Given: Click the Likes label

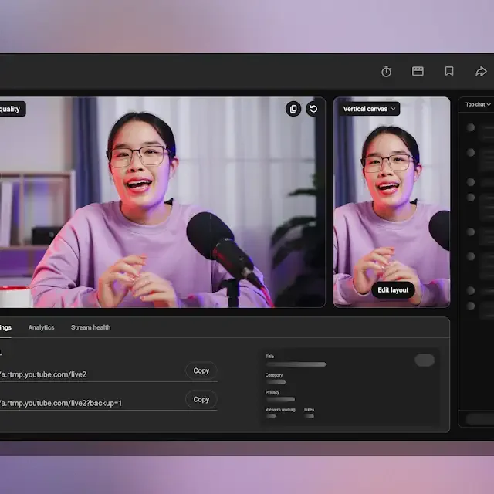Looking at the screenshot, I should tap(309, 410).
